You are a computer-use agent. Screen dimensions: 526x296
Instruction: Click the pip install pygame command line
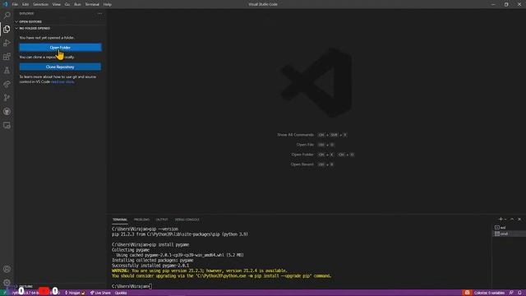(x=150, y=245)
